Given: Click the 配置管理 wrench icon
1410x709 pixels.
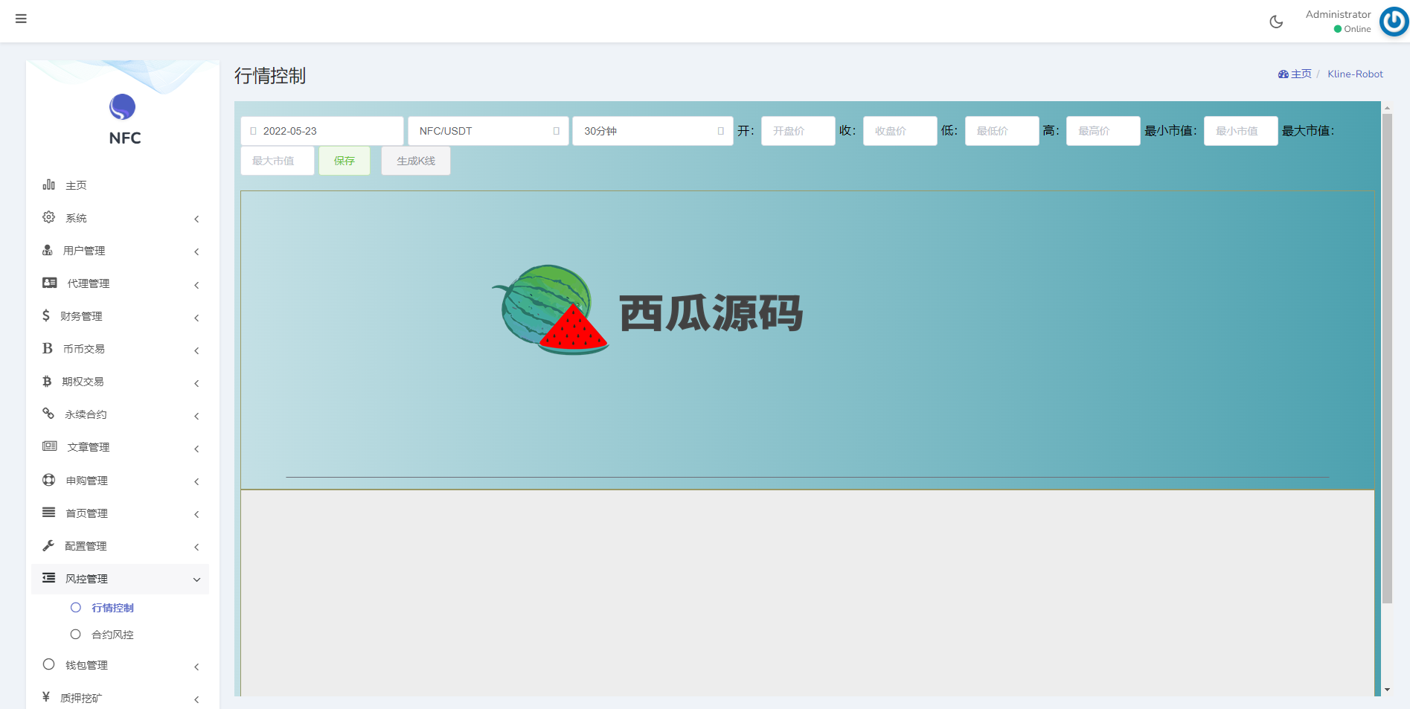Looking at the screenshot, I should pos(48,545).
